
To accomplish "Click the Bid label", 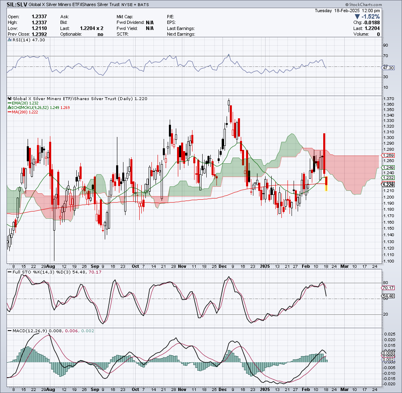I will [x=64, y=23].
